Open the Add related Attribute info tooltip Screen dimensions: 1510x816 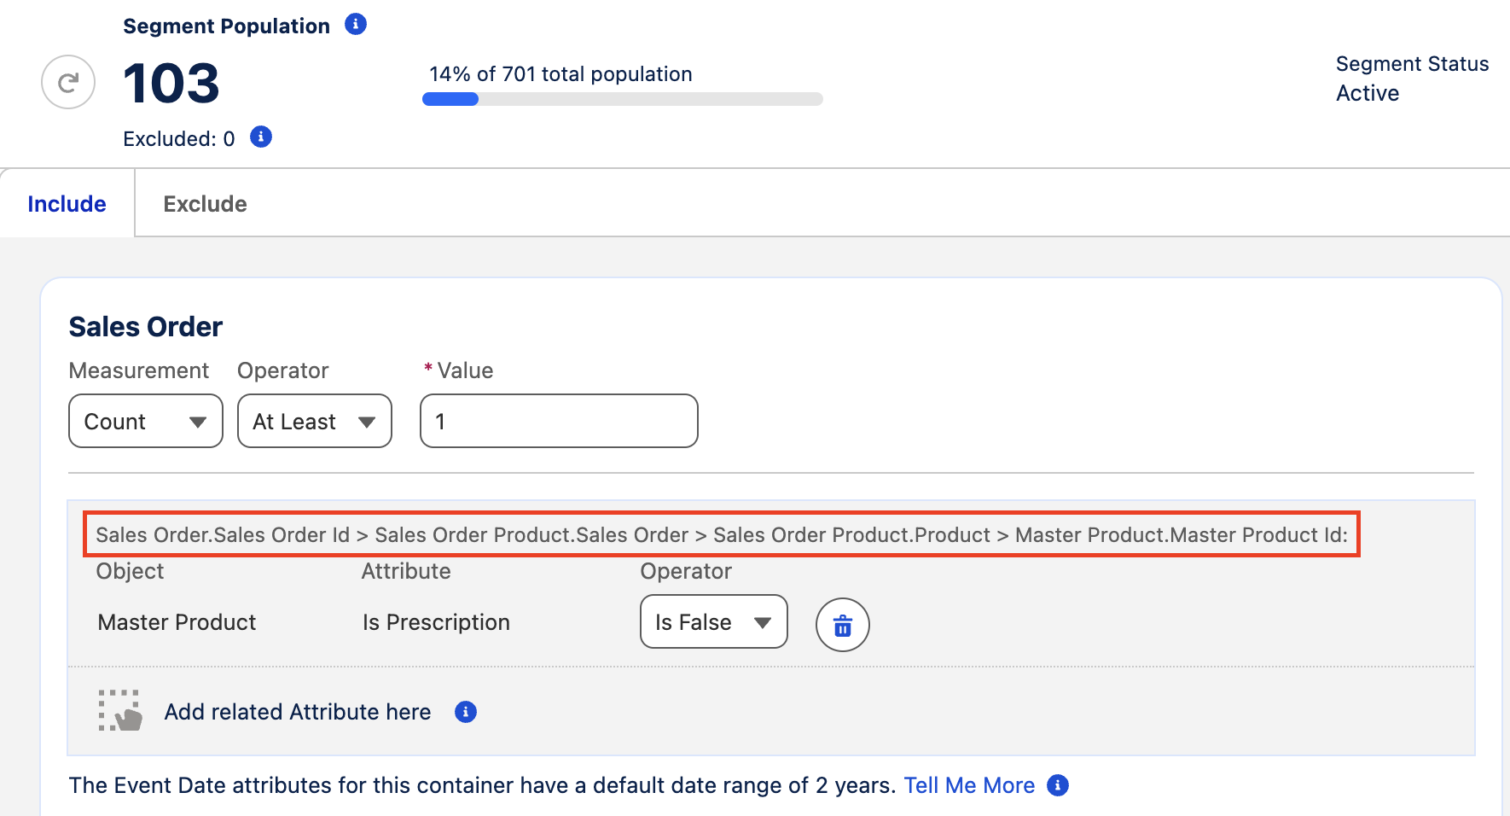tap(466, 712)
